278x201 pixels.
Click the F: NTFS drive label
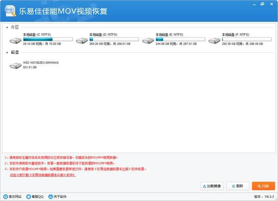point(235,35)
